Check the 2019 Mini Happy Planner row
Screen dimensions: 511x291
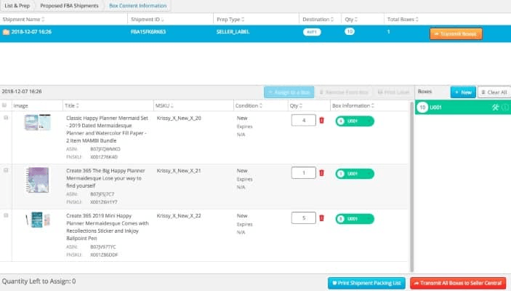tap(6, 215)
